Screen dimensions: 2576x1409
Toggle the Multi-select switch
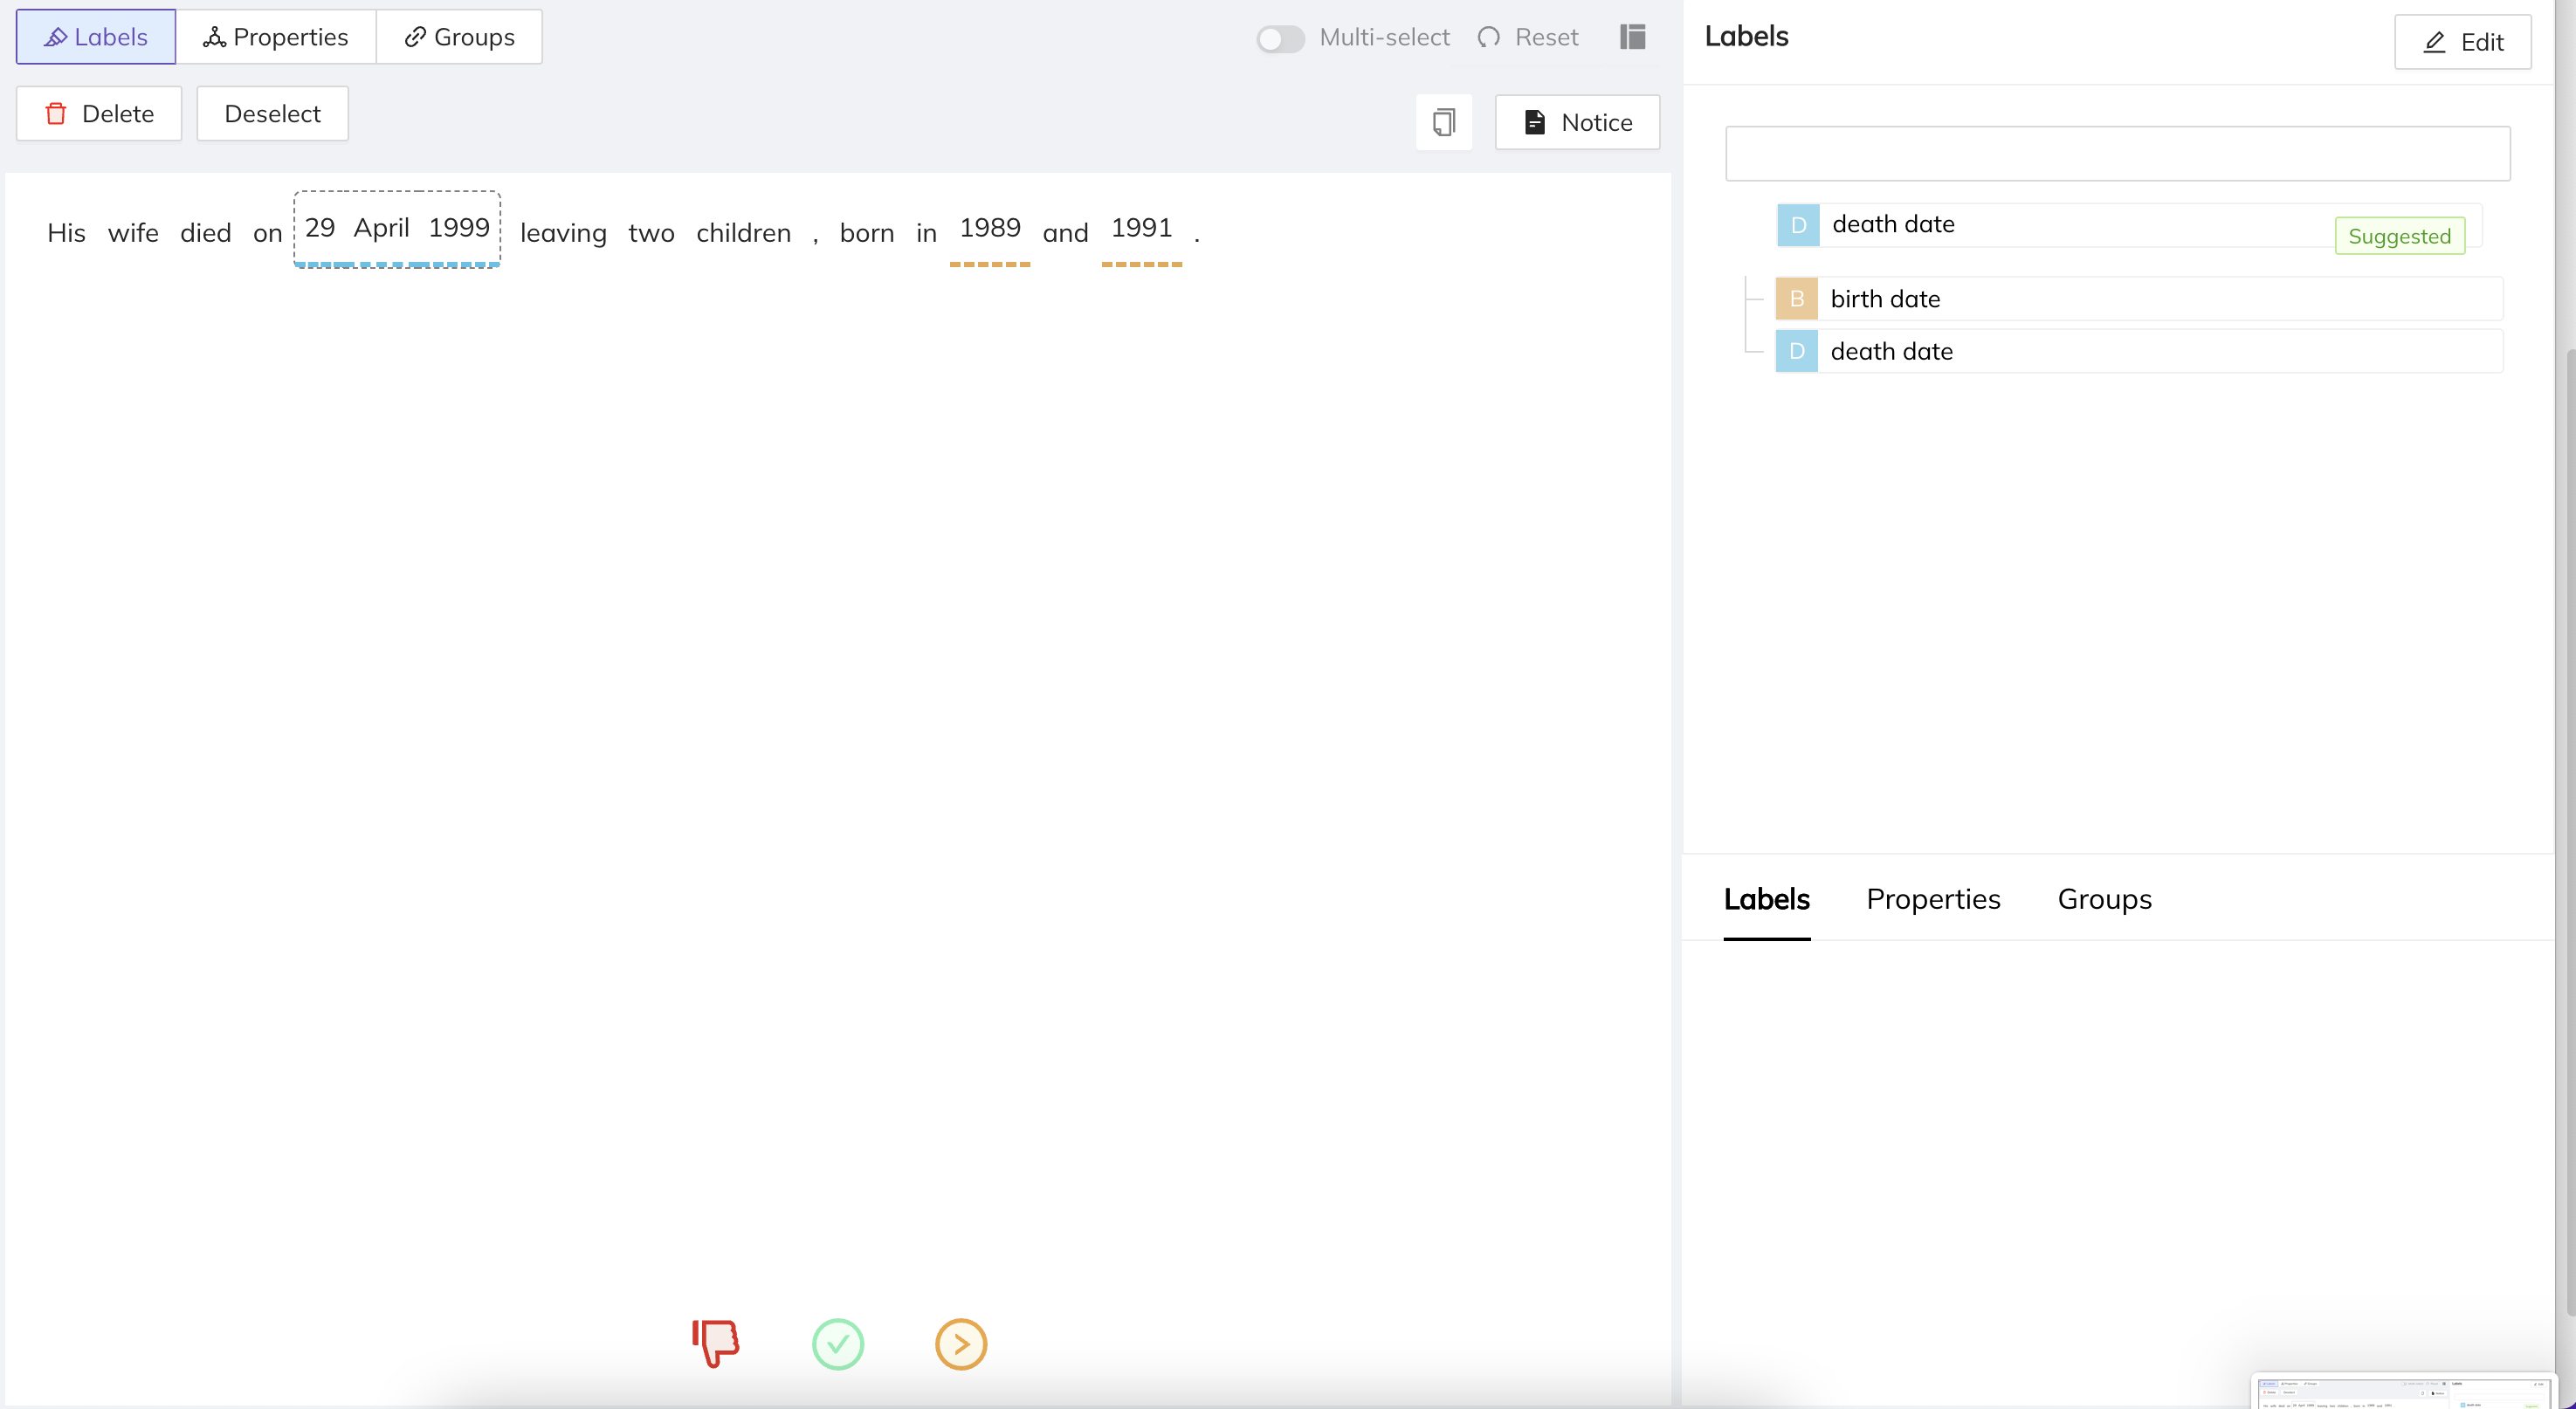tap(1280, 38)
